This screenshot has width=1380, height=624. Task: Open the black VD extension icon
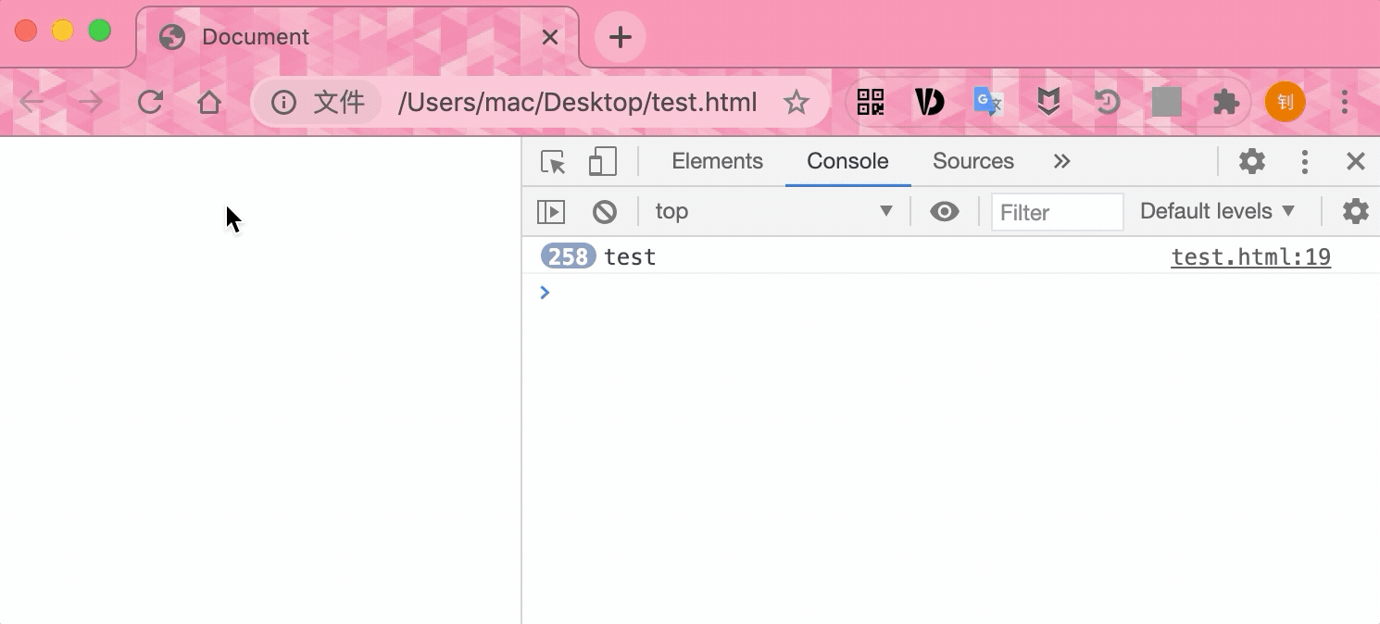929,102
